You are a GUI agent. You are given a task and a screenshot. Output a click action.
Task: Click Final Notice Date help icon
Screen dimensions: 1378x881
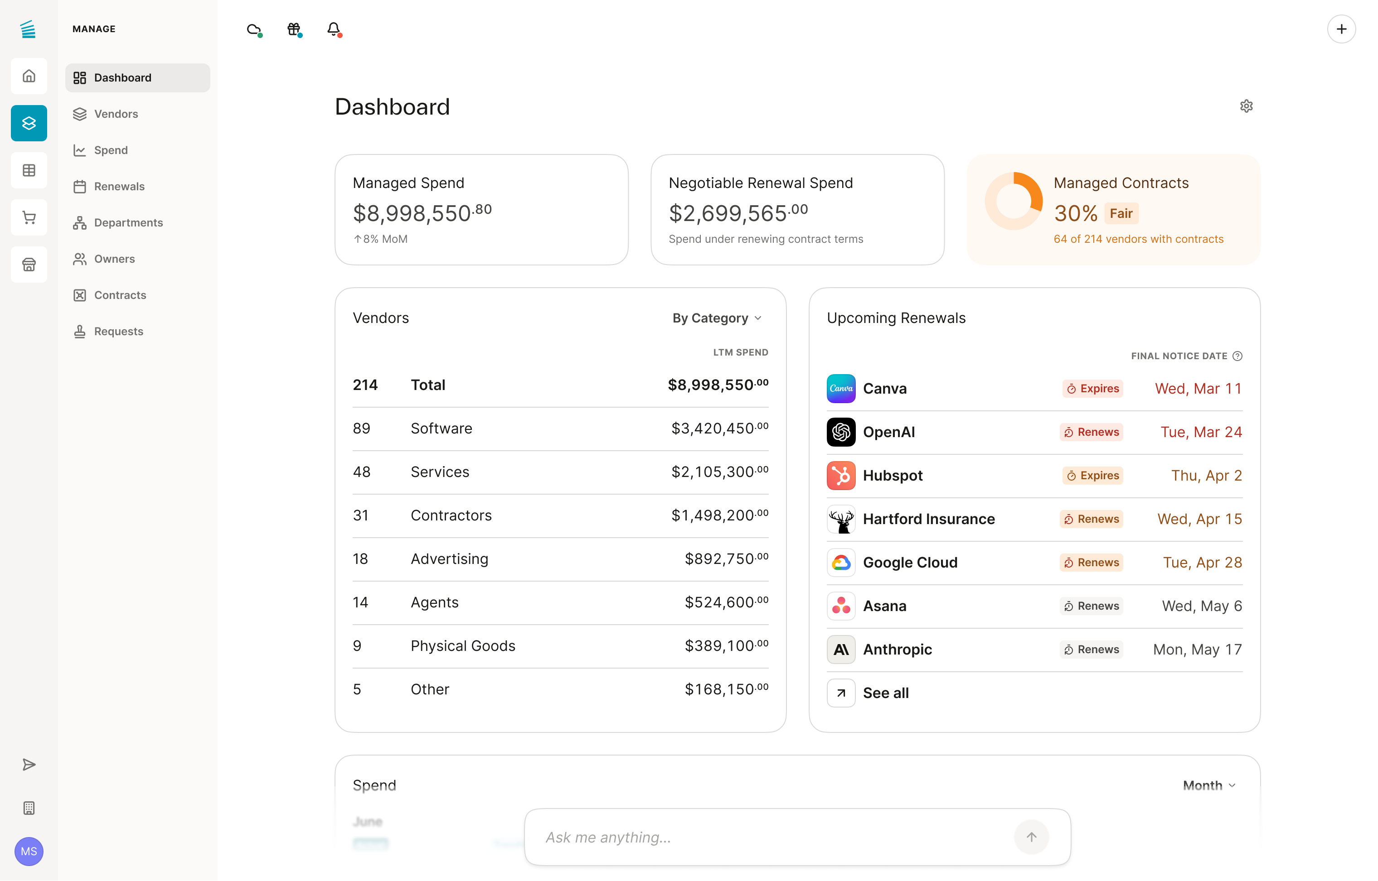click(x=1237, y=356)
